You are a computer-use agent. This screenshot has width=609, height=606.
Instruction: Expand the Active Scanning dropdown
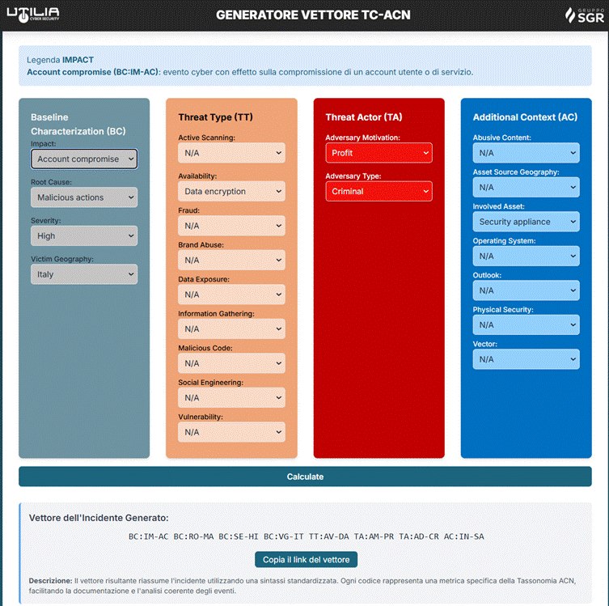(x=231, y=153)
